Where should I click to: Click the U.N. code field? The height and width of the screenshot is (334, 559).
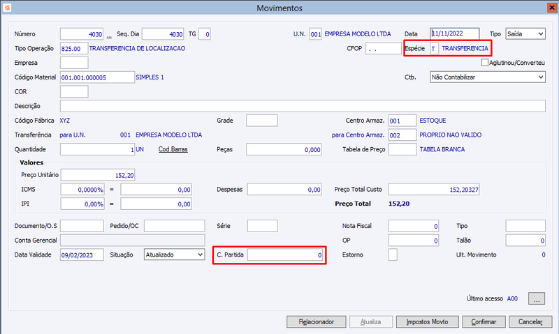point(316,34)
